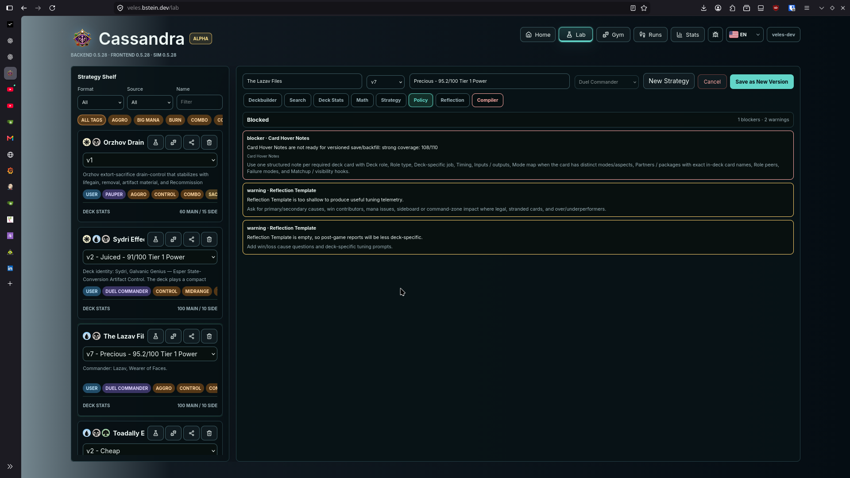Open the bug report icon button
This screenshot has height=478, width=850.
(715, 35)
